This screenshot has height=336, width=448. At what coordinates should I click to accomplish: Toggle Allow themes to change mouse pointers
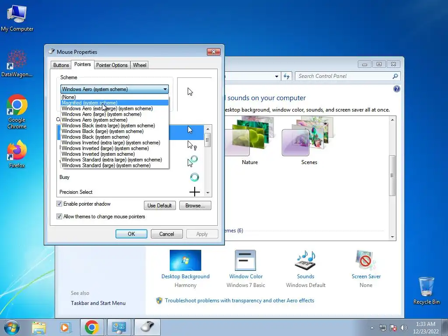pyautogui.click(x=59, y=216)
